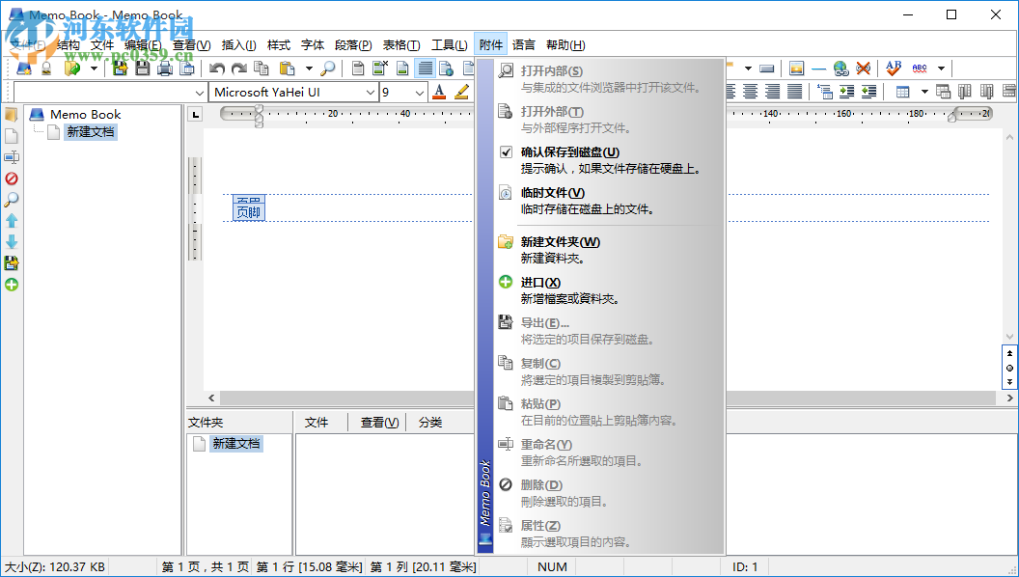Click the 分类 button in bottom panel
The width and height of the screenshot is (1019, 577).
430,423
